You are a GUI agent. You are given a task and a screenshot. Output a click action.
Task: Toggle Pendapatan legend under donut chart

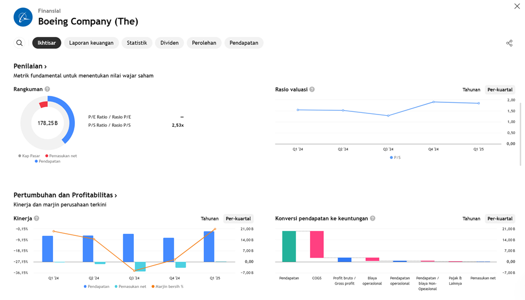pyautogui.click(x=48, y=161)
